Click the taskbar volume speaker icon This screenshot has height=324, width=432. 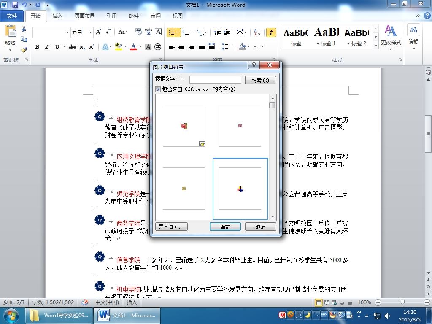387,316
